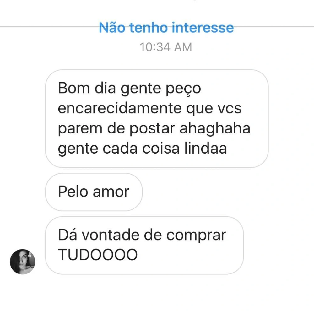Click the word 'amor' in the short message
This screenshot has height=314, width=314.
111,192
